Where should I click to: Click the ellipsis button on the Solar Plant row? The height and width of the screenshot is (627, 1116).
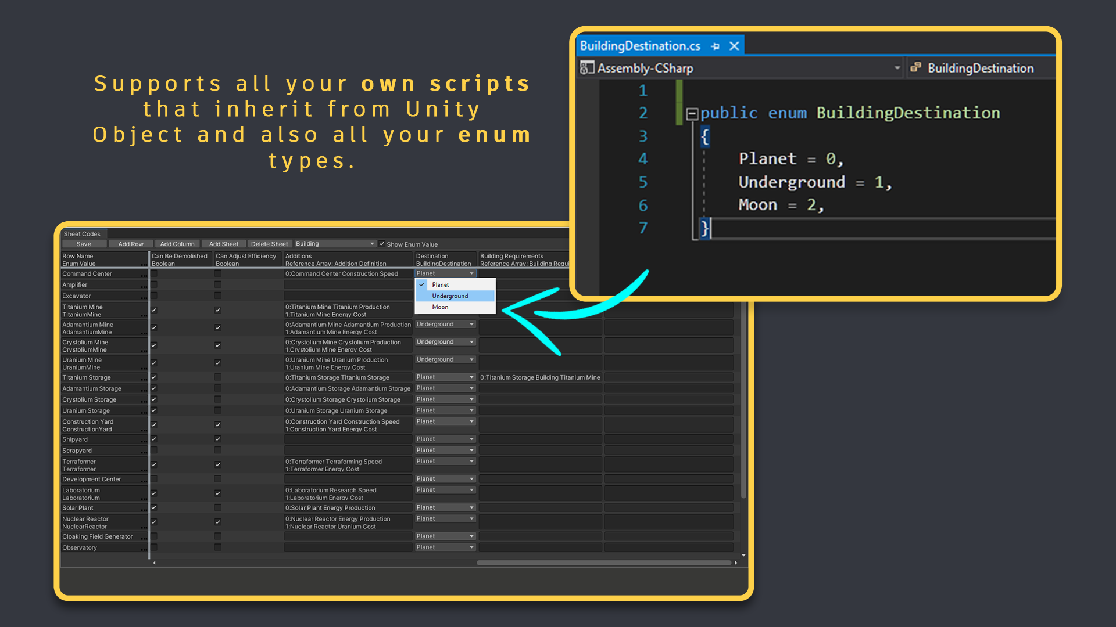[144, 509]
